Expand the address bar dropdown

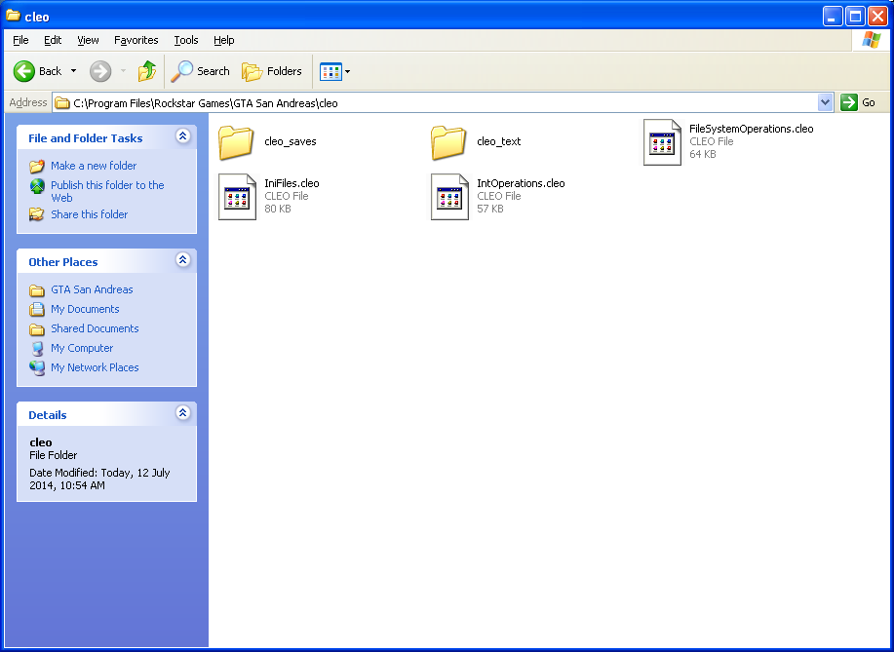click(825, 102)
